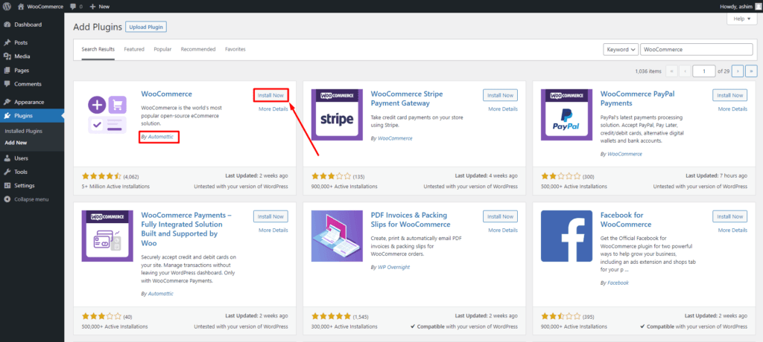Viewport: 763px width, 342px height.
Task: Click the Pages icon in sidebar
Action: [7, 70]
